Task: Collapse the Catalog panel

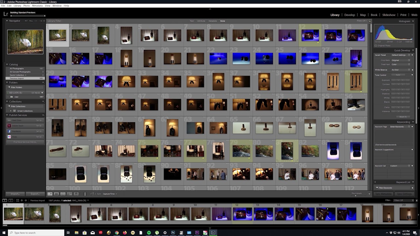Action: pyautogui.click(x=7, y=65)
